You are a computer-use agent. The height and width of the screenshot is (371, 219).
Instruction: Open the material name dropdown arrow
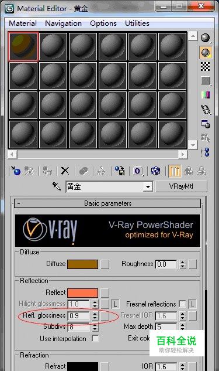pyautogui.click(x=148, y=187)
